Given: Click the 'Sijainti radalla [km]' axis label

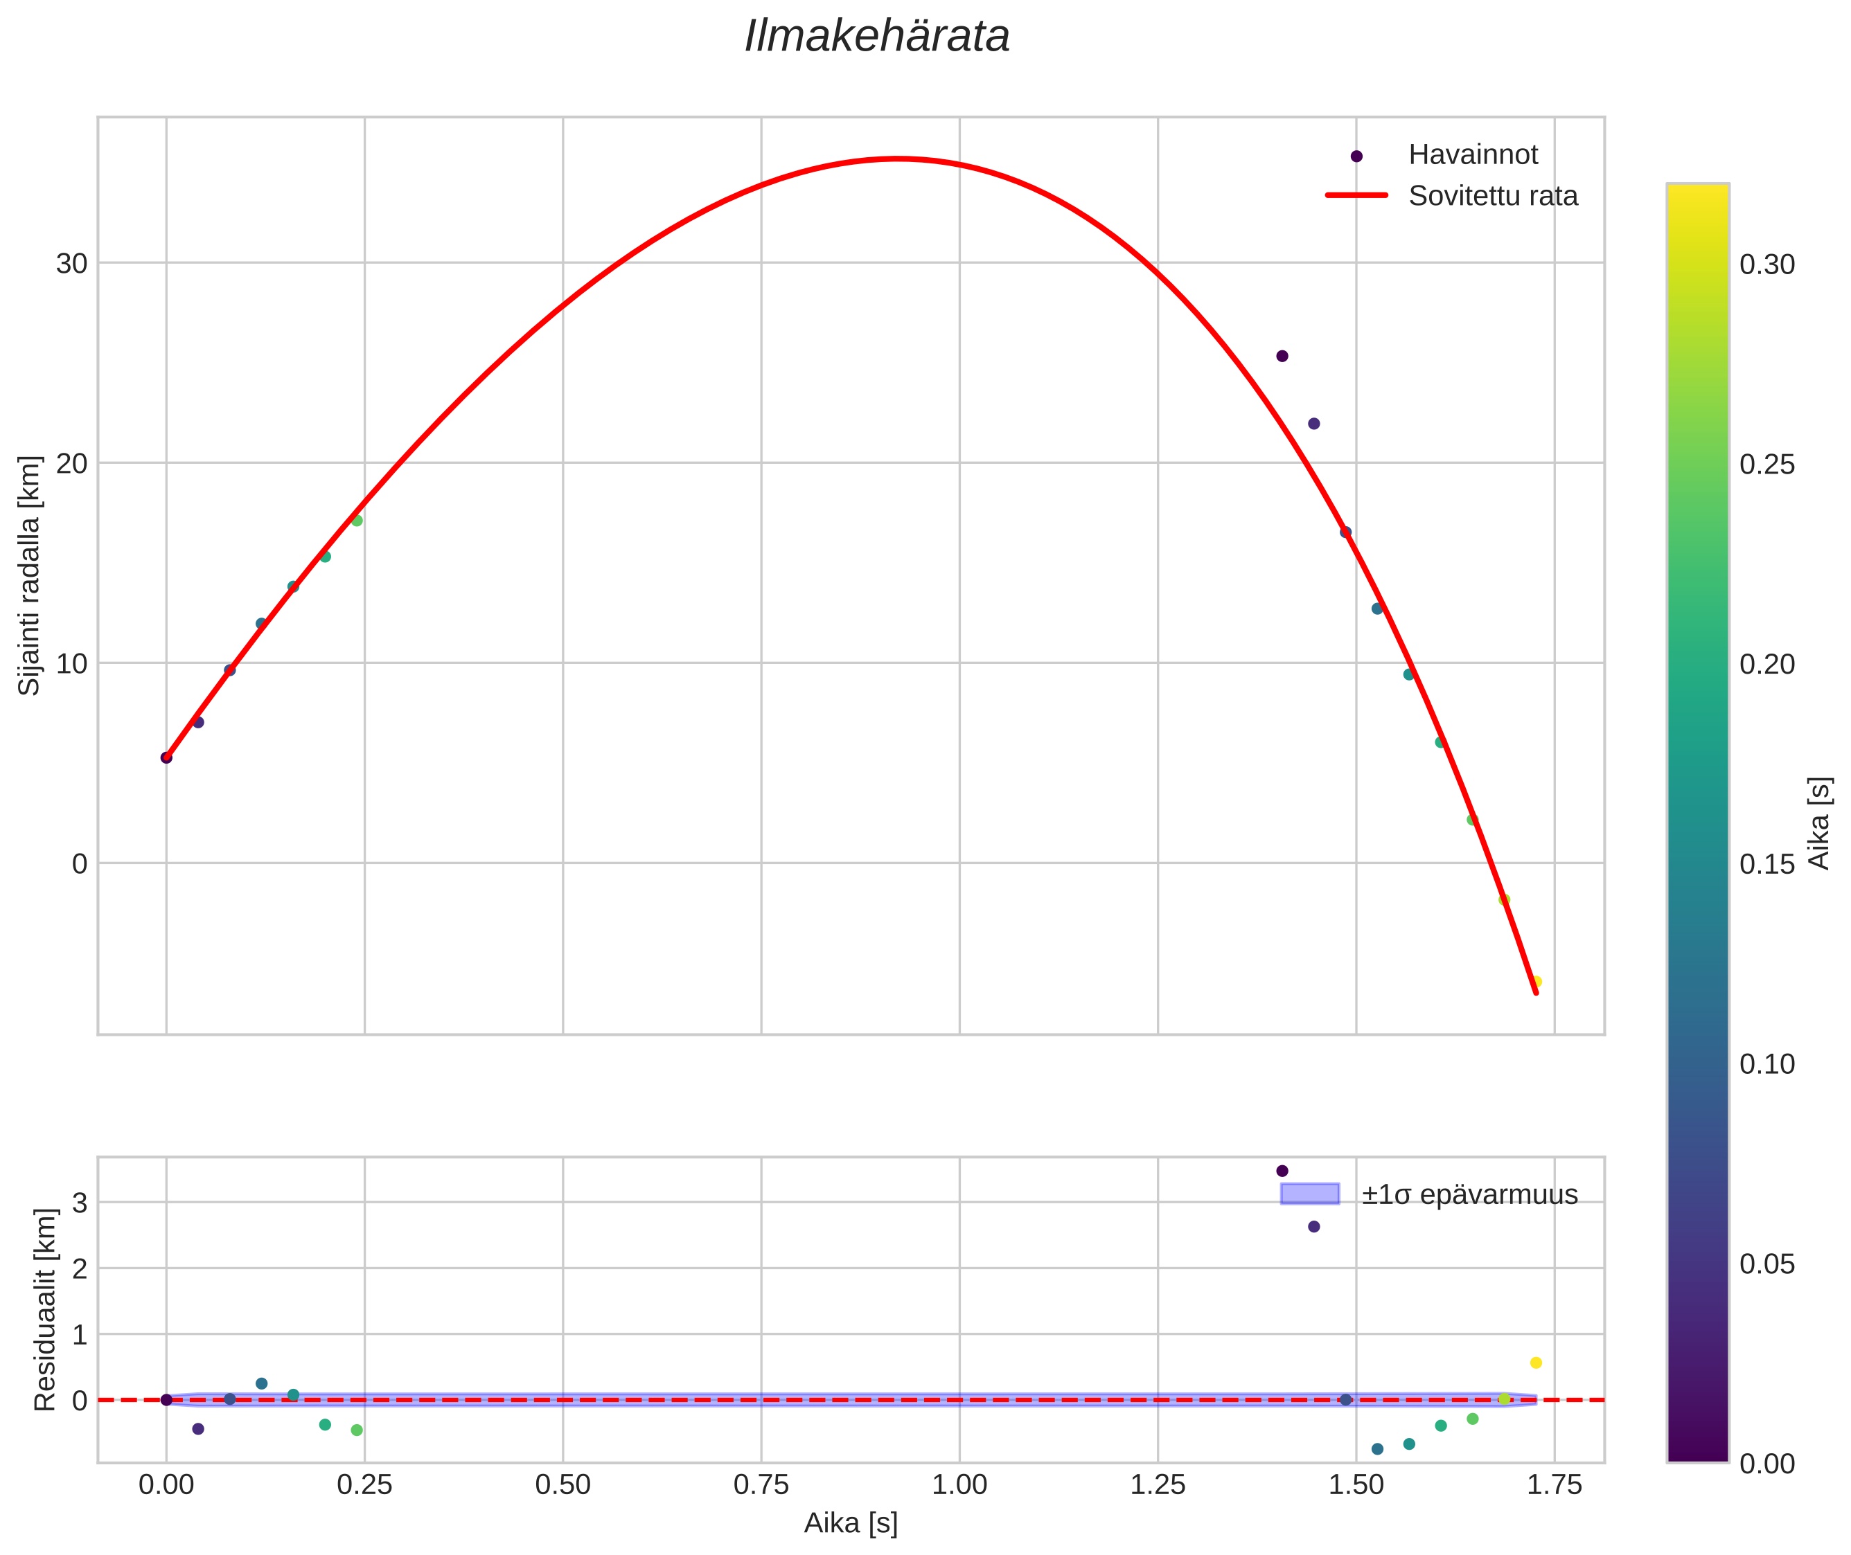Looking at the screenshot, I should [30, 575].
